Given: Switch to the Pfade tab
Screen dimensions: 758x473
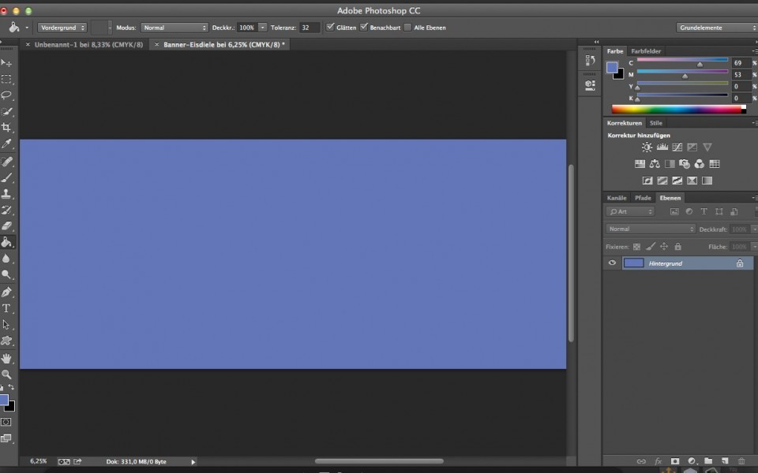Looking at the screenshot, I should pyautogui.click(x=643, y=198).
